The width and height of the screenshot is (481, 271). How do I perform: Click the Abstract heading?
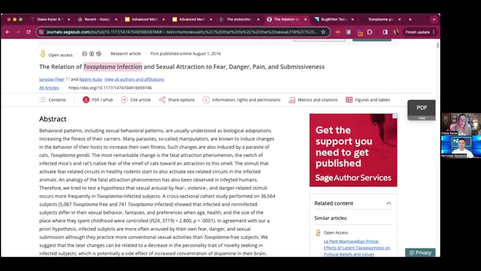point(53,119)
